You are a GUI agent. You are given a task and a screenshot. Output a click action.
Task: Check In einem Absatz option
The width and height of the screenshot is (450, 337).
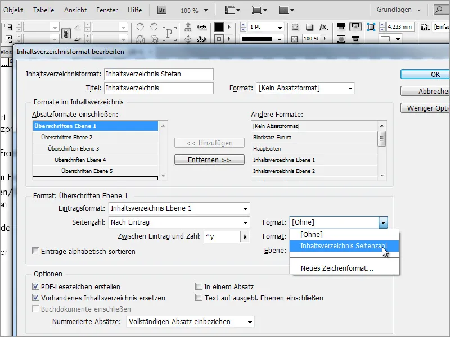point(199,286)
